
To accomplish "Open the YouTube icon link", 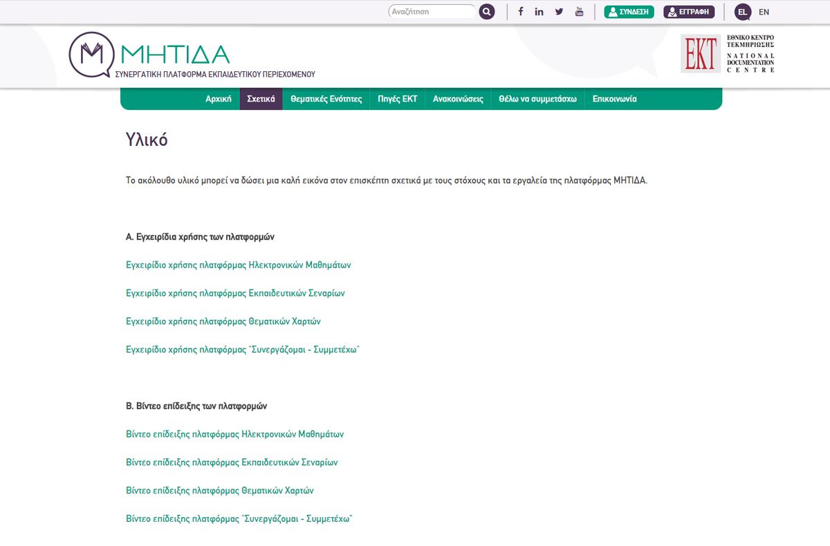I will [x=579, y=12].
